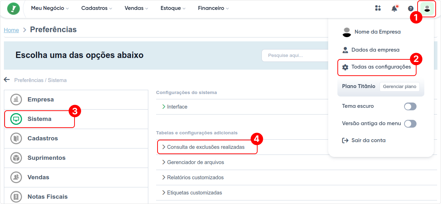Open the apps grid icon in header
This screenshot has height=204, width=441.
pyautogui.click(x=378, y=8)
